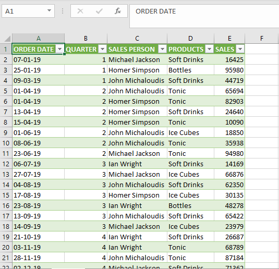Click the Name Box showing A1
279x269 pixels.
pos(28,11)
